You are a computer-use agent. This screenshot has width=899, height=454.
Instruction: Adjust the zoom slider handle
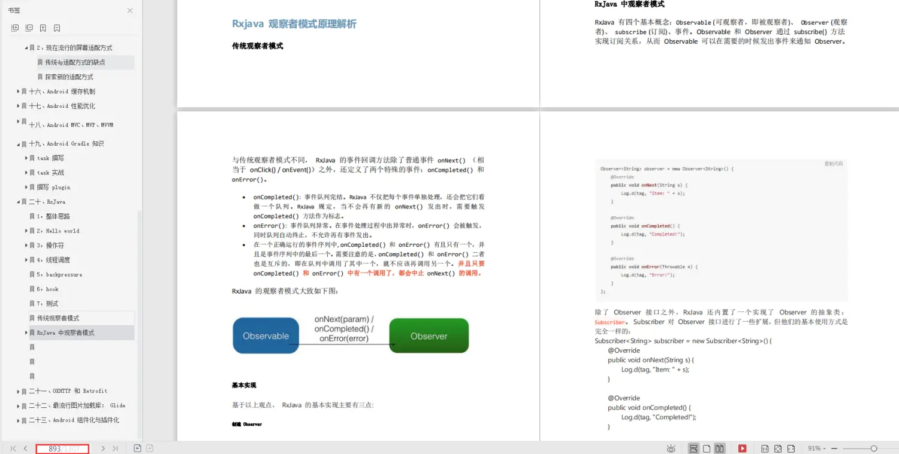point(874,448)
